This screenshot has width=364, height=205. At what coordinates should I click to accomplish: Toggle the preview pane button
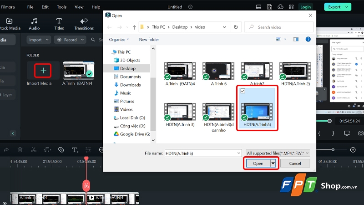click(296, 40)
